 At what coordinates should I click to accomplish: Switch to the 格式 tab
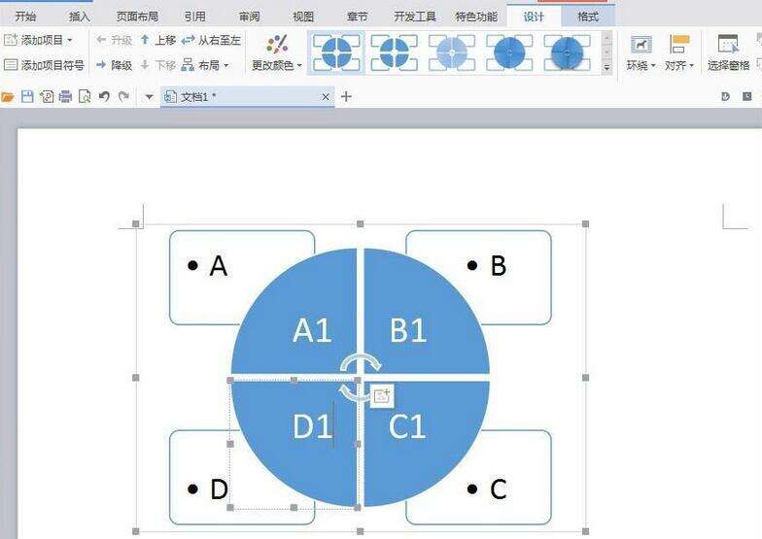click(588, 17)
